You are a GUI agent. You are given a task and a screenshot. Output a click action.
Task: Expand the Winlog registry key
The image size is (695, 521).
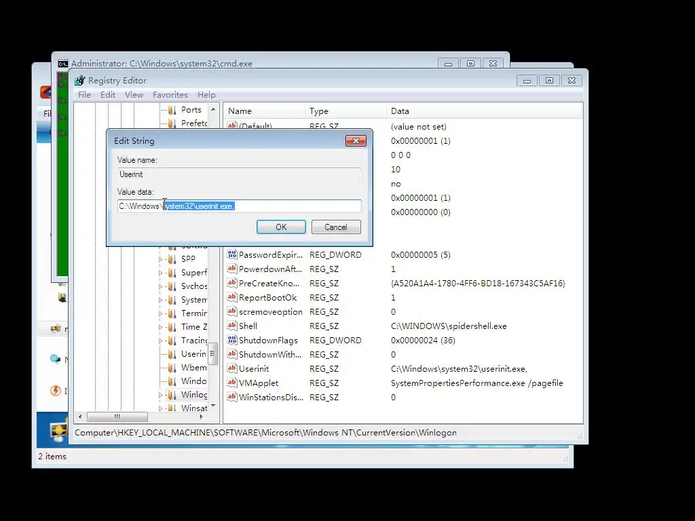coord(160,395)
